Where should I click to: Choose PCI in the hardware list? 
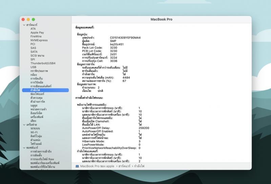pos(33,44)
